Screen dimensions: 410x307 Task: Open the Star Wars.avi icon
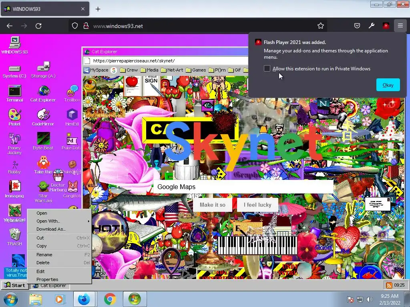43,192
